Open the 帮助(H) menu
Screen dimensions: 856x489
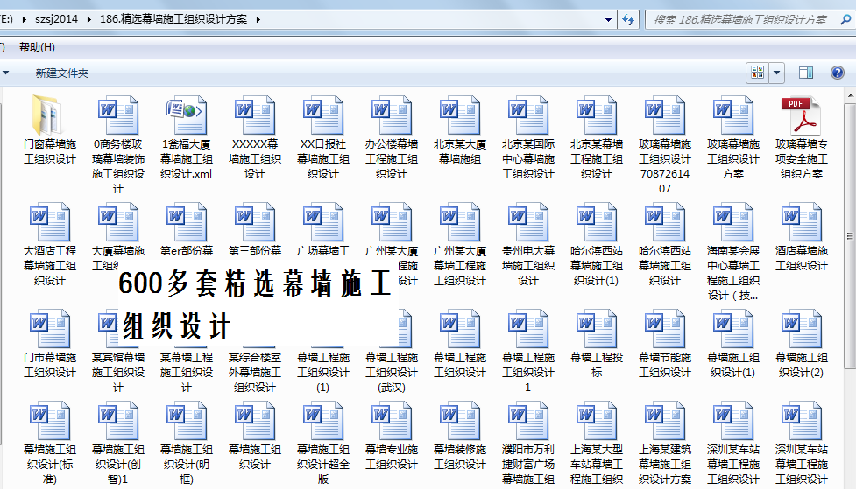pos(37,46)
